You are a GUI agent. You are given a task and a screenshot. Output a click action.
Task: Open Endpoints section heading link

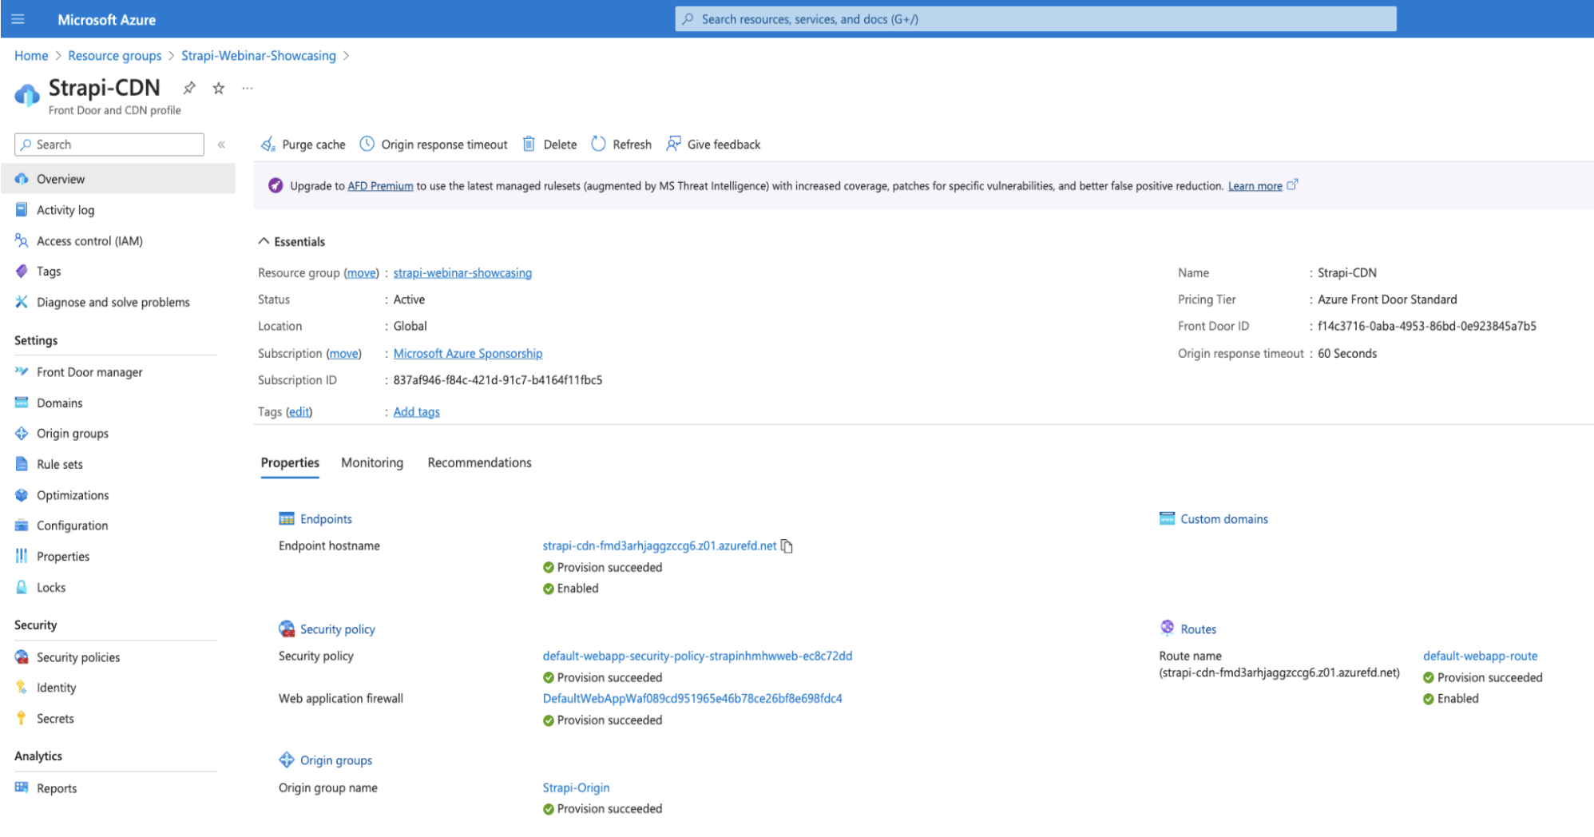click(x=326, y=519)
